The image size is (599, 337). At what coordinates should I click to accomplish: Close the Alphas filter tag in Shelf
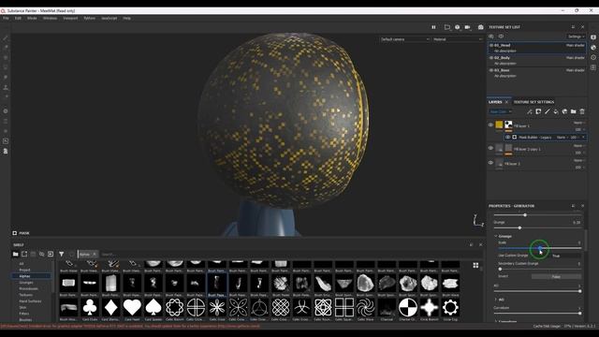point(95,254)
